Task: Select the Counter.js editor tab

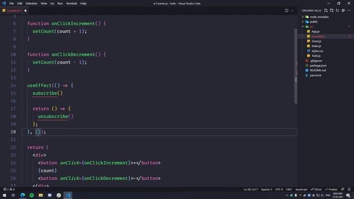Action: [x=14, y=11]
